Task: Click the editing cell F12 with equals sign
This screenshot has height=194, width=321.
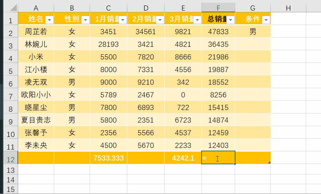Action: 218,158
